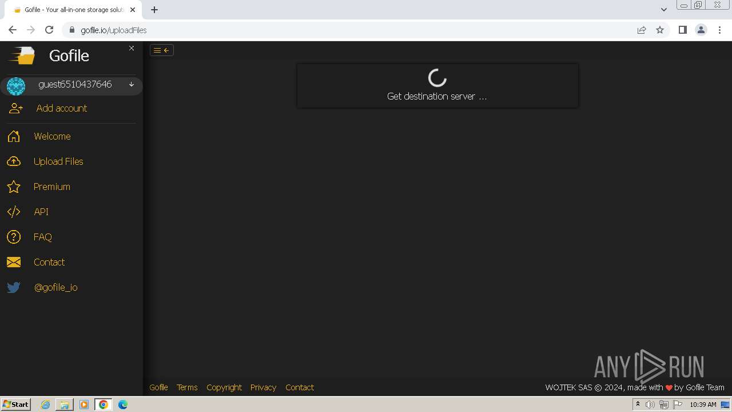Open the Chrome profile avatar
The image size is (732, 412).
701,30
